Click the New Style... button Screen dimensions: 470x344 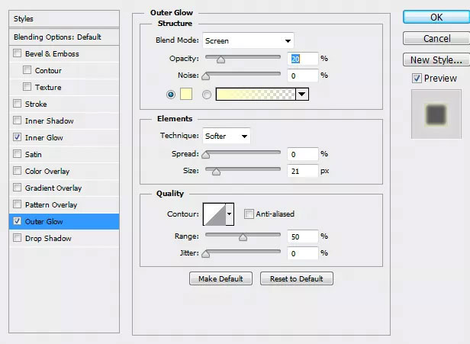click(x=436, y=59)
